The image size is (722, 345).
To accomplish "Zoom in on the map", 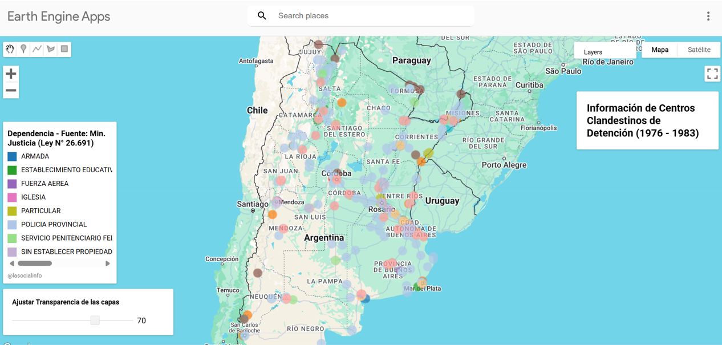I will coord(11,74).
